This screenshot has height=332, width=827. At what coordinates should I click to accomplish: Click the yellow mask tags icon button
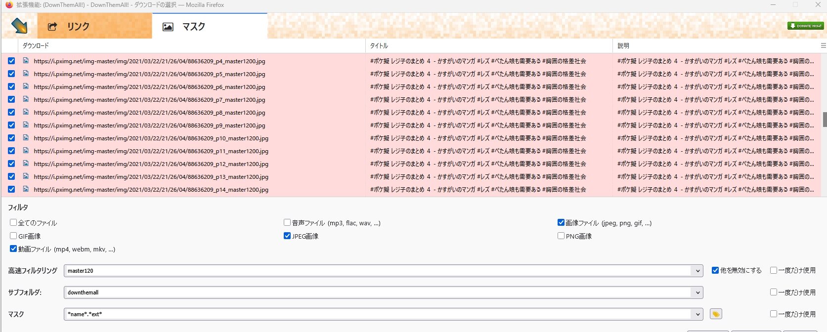716,314
